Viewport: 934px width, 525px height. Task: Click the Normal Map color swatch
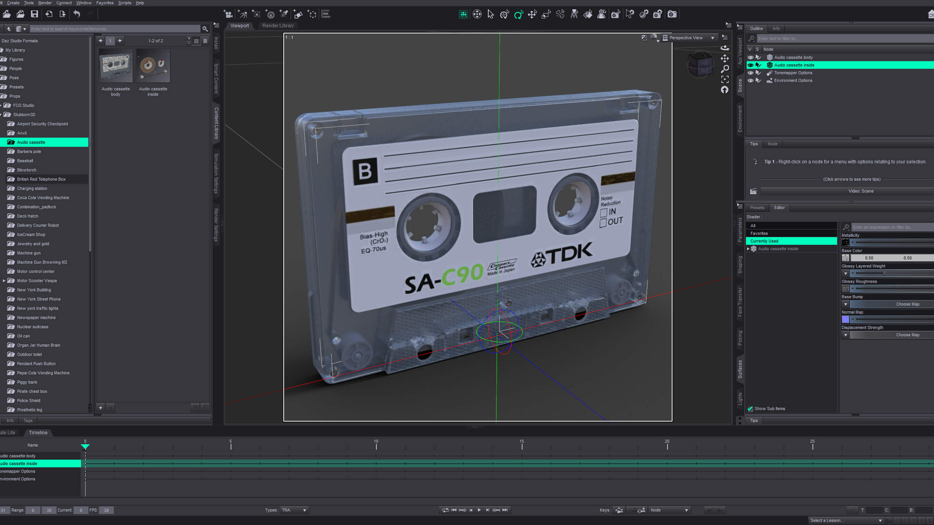pos(845,319)
